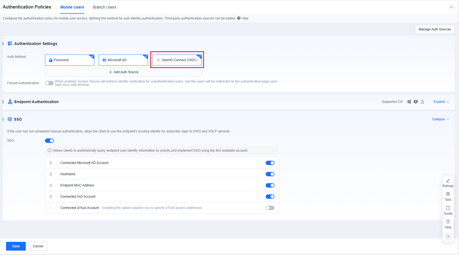Switch to the Mobile Users tab
This screenshot has width=459, height=255.
coord(72,7)
